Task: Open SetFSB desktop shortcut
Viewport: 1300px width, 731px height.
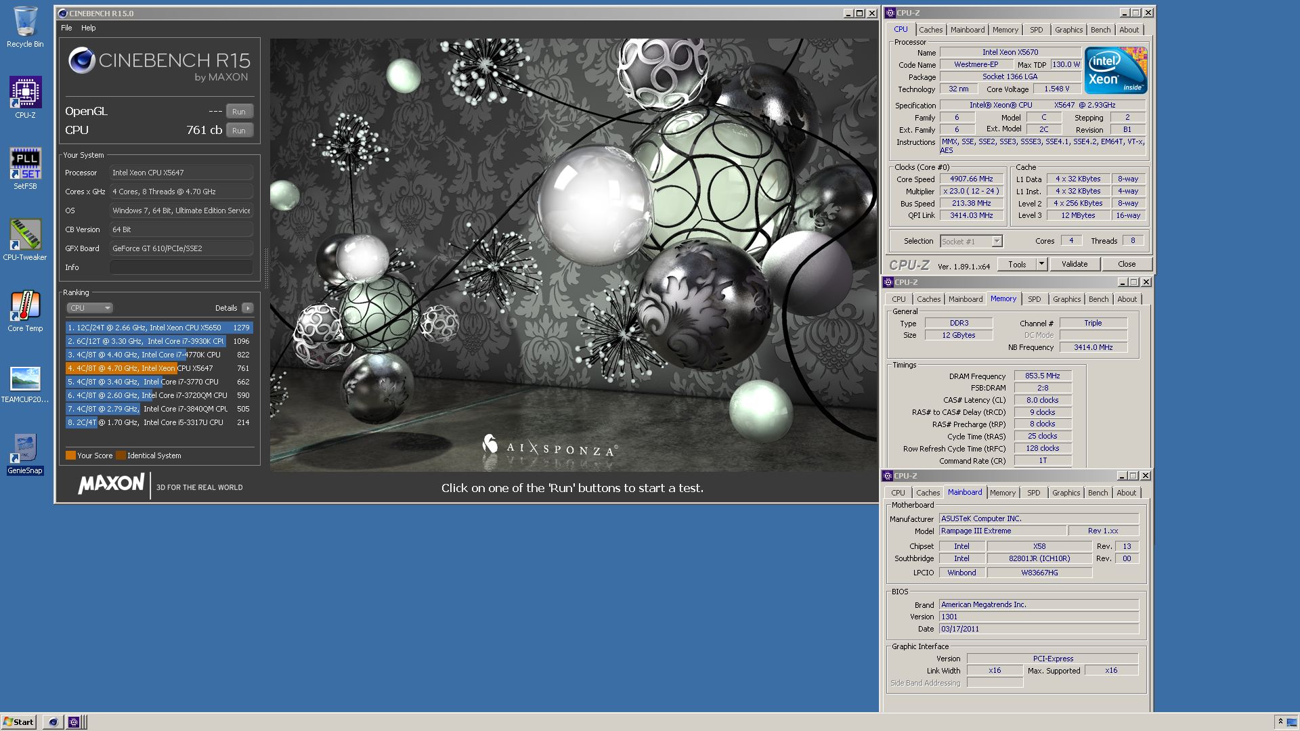Action: pyautogui.click(x=25, y=169)
